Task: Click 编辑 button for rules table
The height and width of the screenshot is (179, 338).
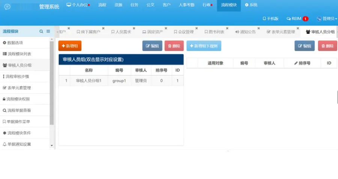Action: pyautogui.click(x=305, y=46)
